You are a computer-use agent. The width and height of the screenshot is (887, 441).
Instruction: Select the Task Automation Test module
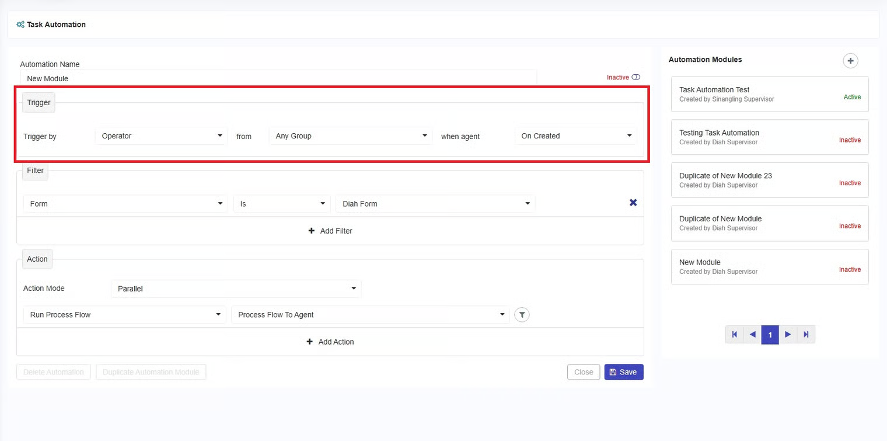pos(769,94)
